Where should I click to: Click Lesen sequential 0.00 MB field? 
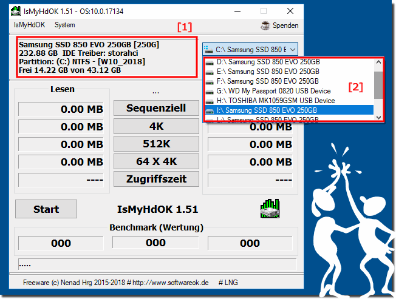coord(61,109)
